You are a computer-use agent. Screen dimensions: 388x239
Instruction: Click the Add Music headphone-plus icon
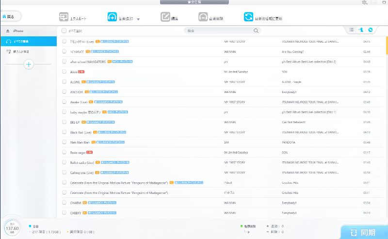(x=112, y=17)
